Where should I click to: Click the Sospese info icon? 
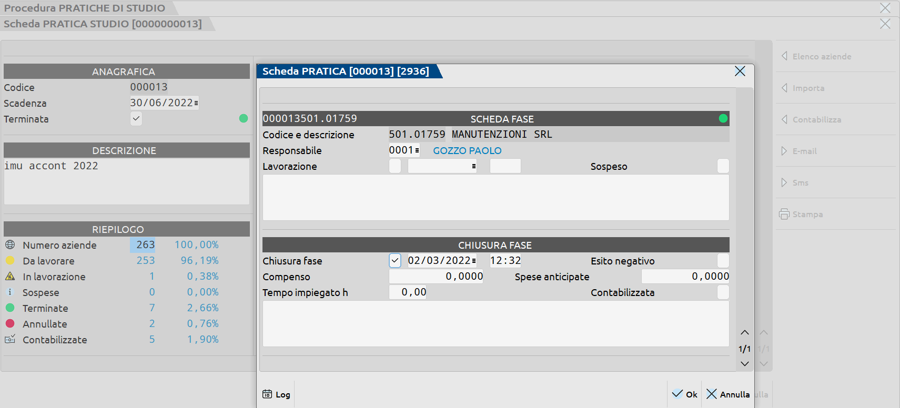[10, 292]
